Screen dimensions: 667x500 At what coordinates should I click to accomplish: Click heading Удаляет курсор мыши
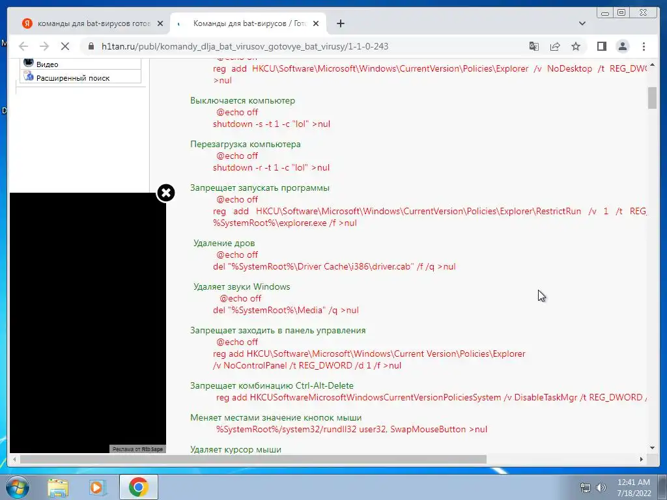point(236,449)
